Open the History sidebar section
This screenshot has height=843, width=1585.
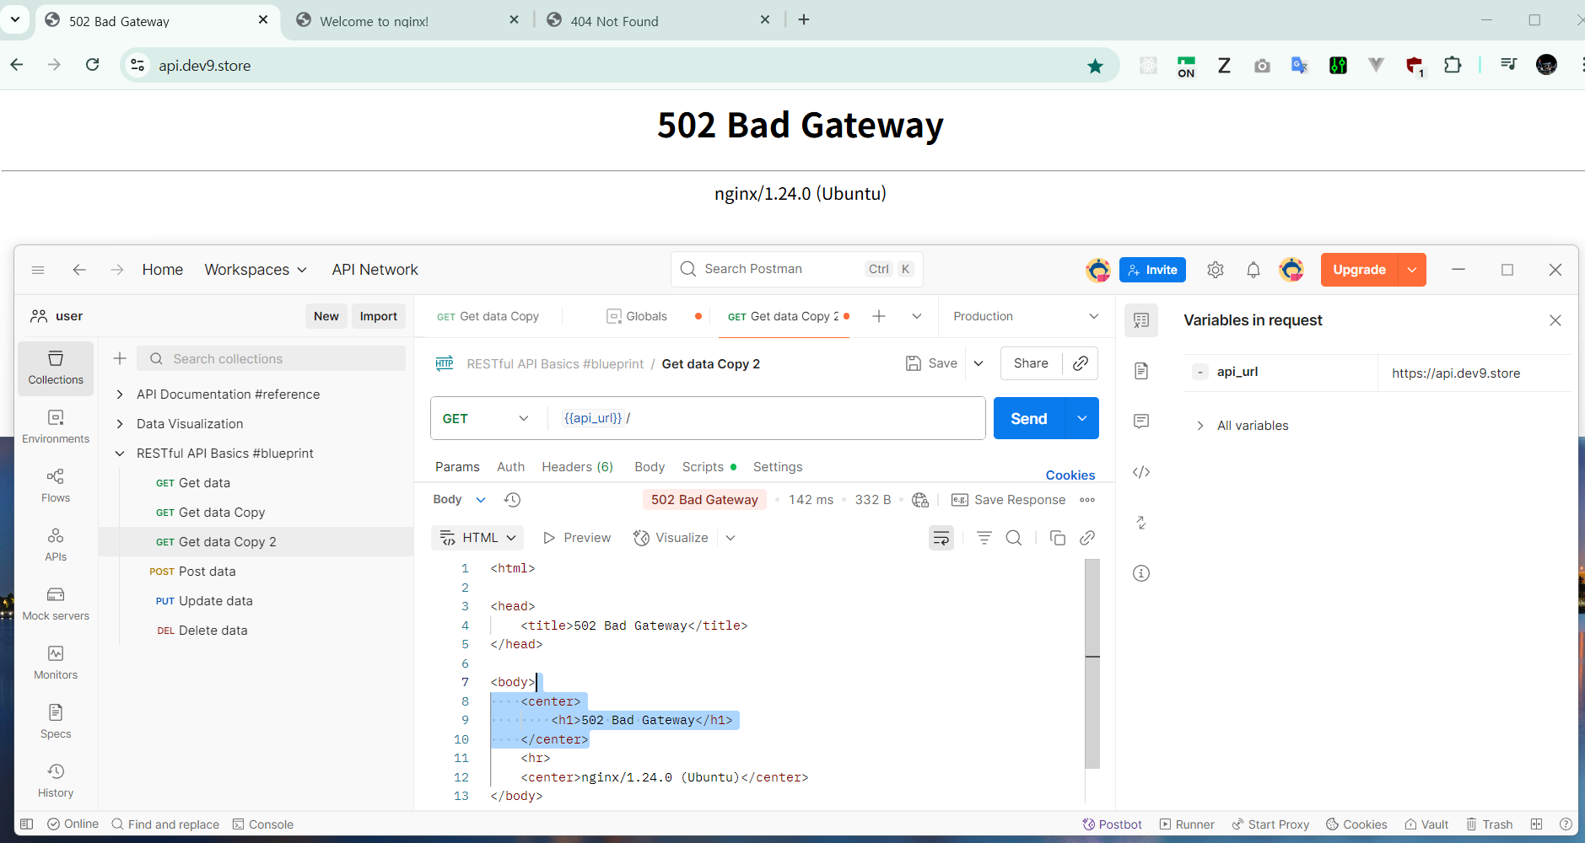(x=56, y=781)
